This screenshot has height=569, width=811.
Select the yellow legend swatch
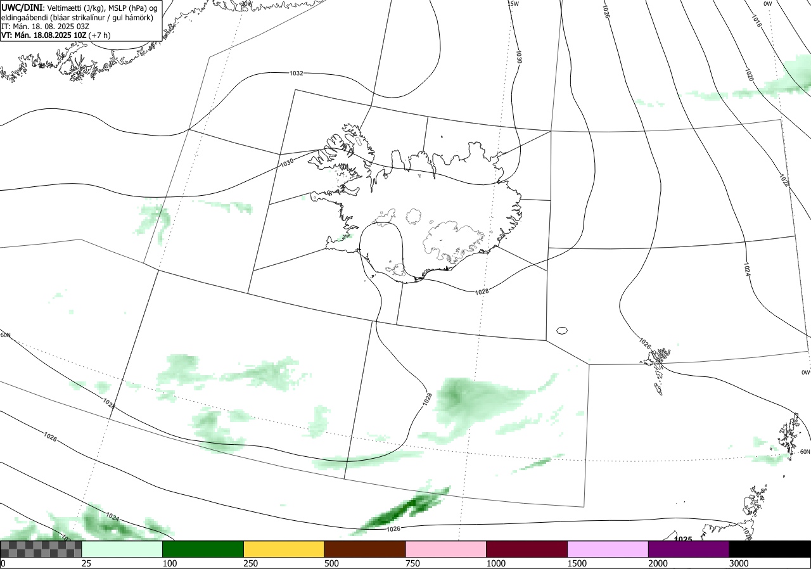(x=284, y=549)
